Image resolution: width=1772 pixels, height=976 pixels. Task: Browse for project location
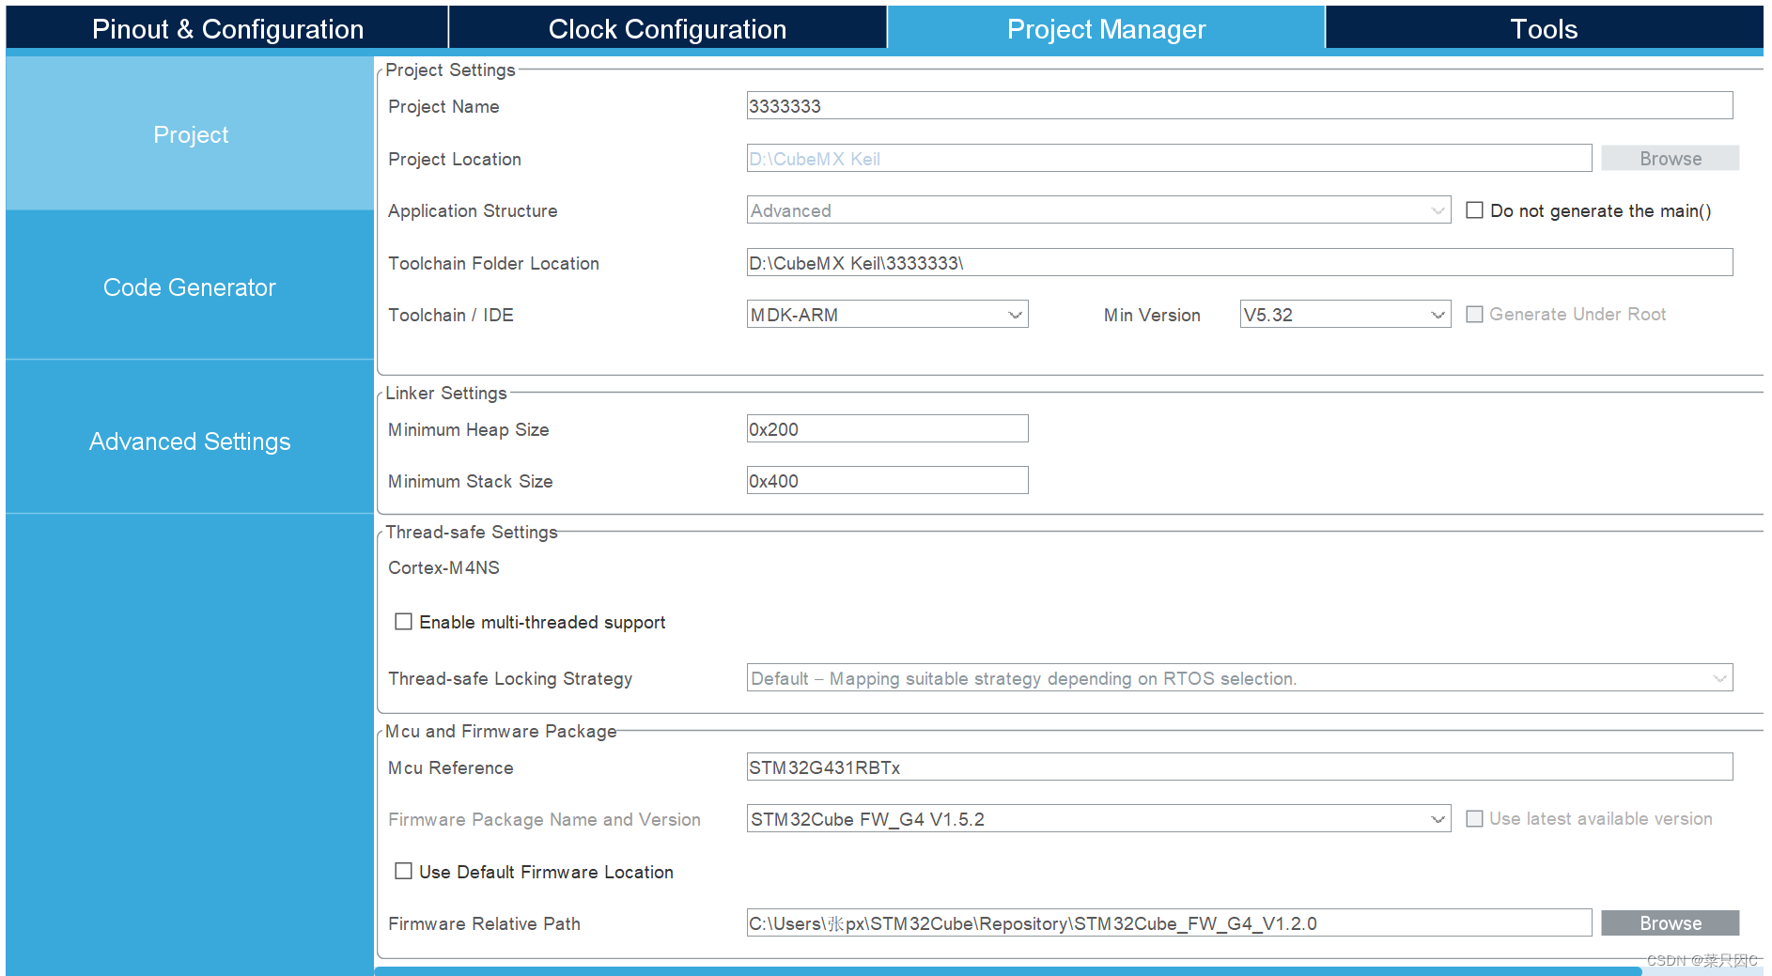coord(1670,158)
